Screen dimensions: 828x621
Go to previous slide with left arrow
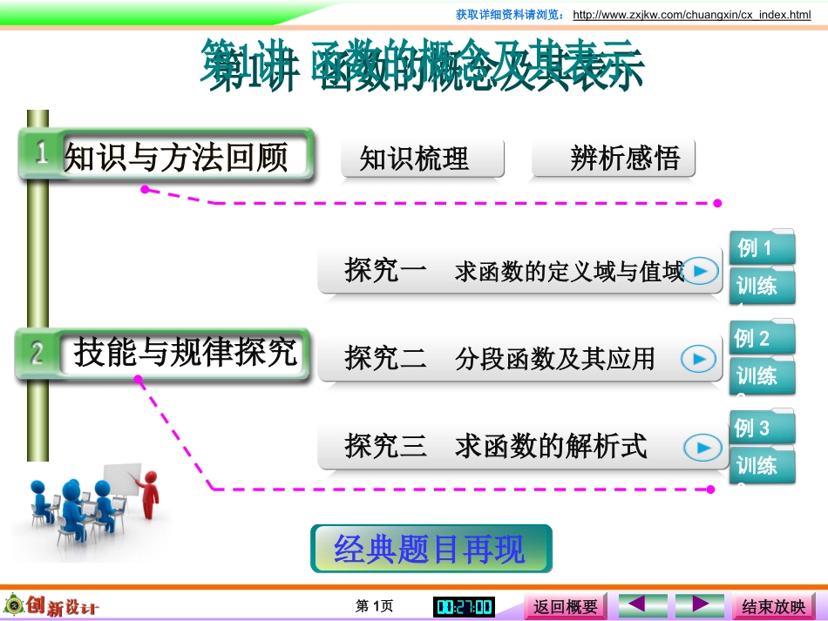pyautogui.click(x=642, y=605)
